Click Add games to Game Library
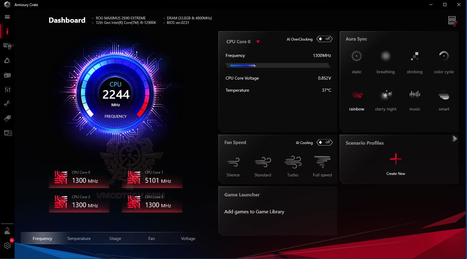Screen dimensions: 467x259 pos(254,212)
